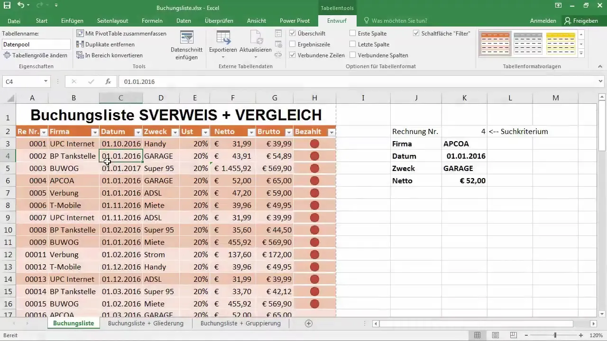Image resolution: width=607 pixels, height=341 pixels.
Task: Toggle the Überschrift checkbox
Action: tap(293, 34)
